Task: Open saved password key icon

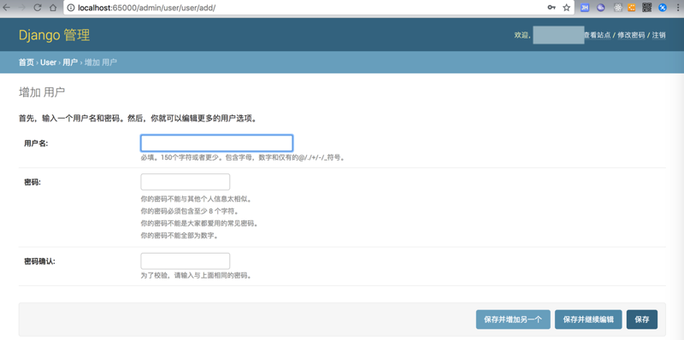Action: tap(551, 8)
